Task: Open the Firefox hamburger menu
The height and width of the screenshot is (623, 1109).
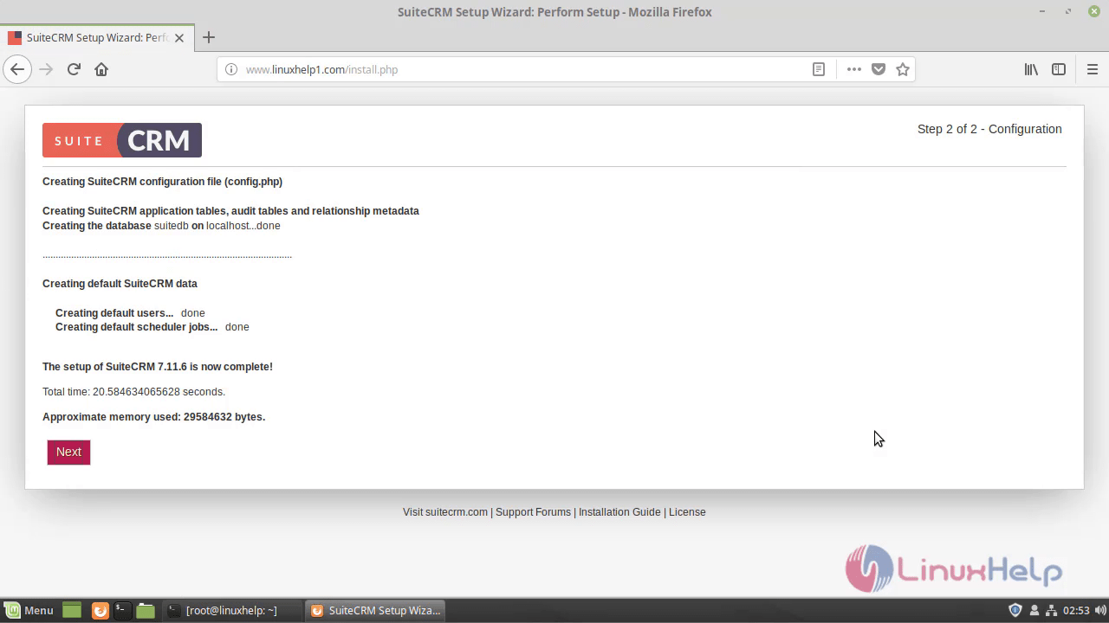Action: click(x=1093, y=69)
